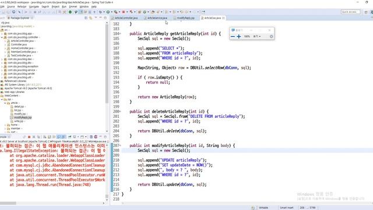The width and height of the screenshot is (373, 210).
Task: Click the minus zoom-out button on Magnifier
Action: (x=233, y=36)
